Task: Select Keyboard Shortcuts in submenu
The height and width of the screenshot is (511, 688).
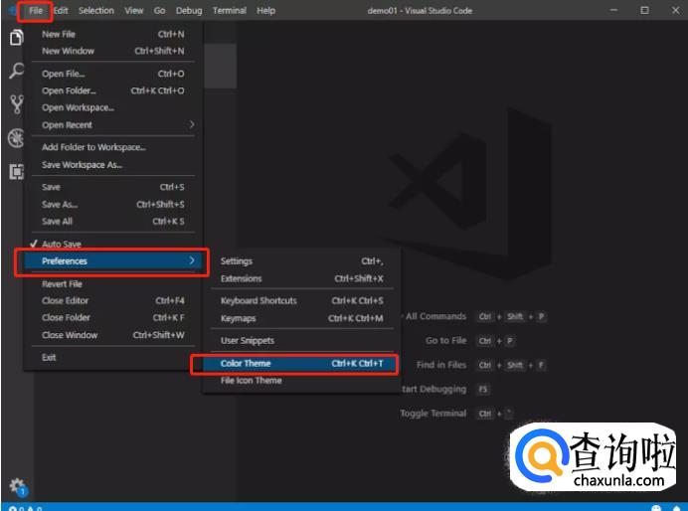Action: pos(258,301)
